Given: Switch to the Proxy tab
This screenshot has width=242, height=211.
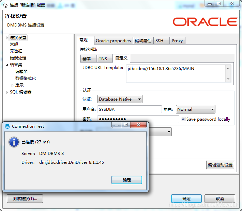Looking at the screenshot, I should tap(177, 41).
